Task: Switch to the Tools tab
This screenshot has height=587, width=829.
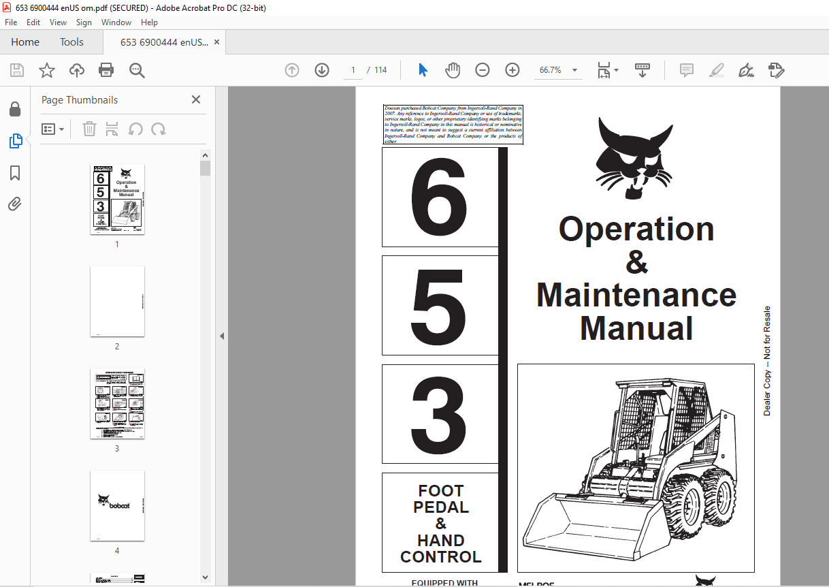Action: [x=71, y=42]
